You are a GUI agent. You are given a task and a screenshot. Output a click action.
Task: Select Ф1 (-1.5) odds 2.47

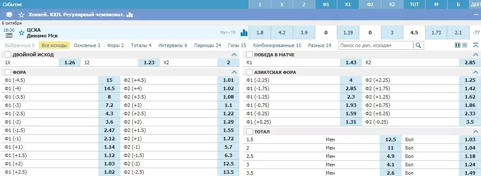point(109,130)
